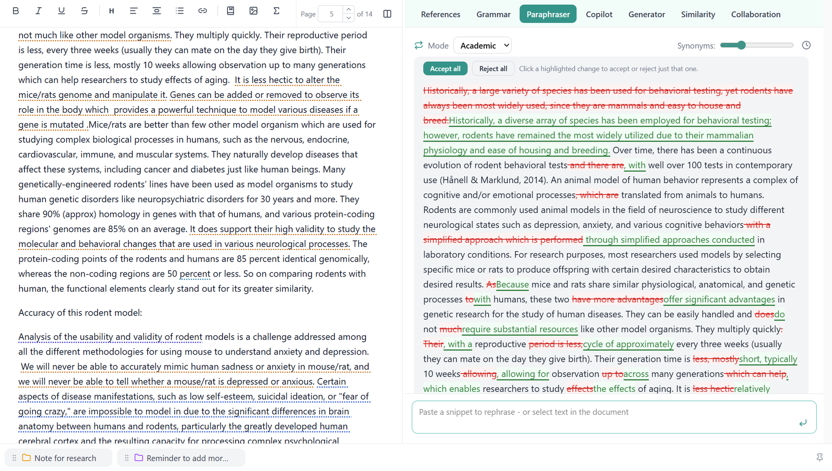Click the bookmark icon in the toolbar

[x=230, y=11]
